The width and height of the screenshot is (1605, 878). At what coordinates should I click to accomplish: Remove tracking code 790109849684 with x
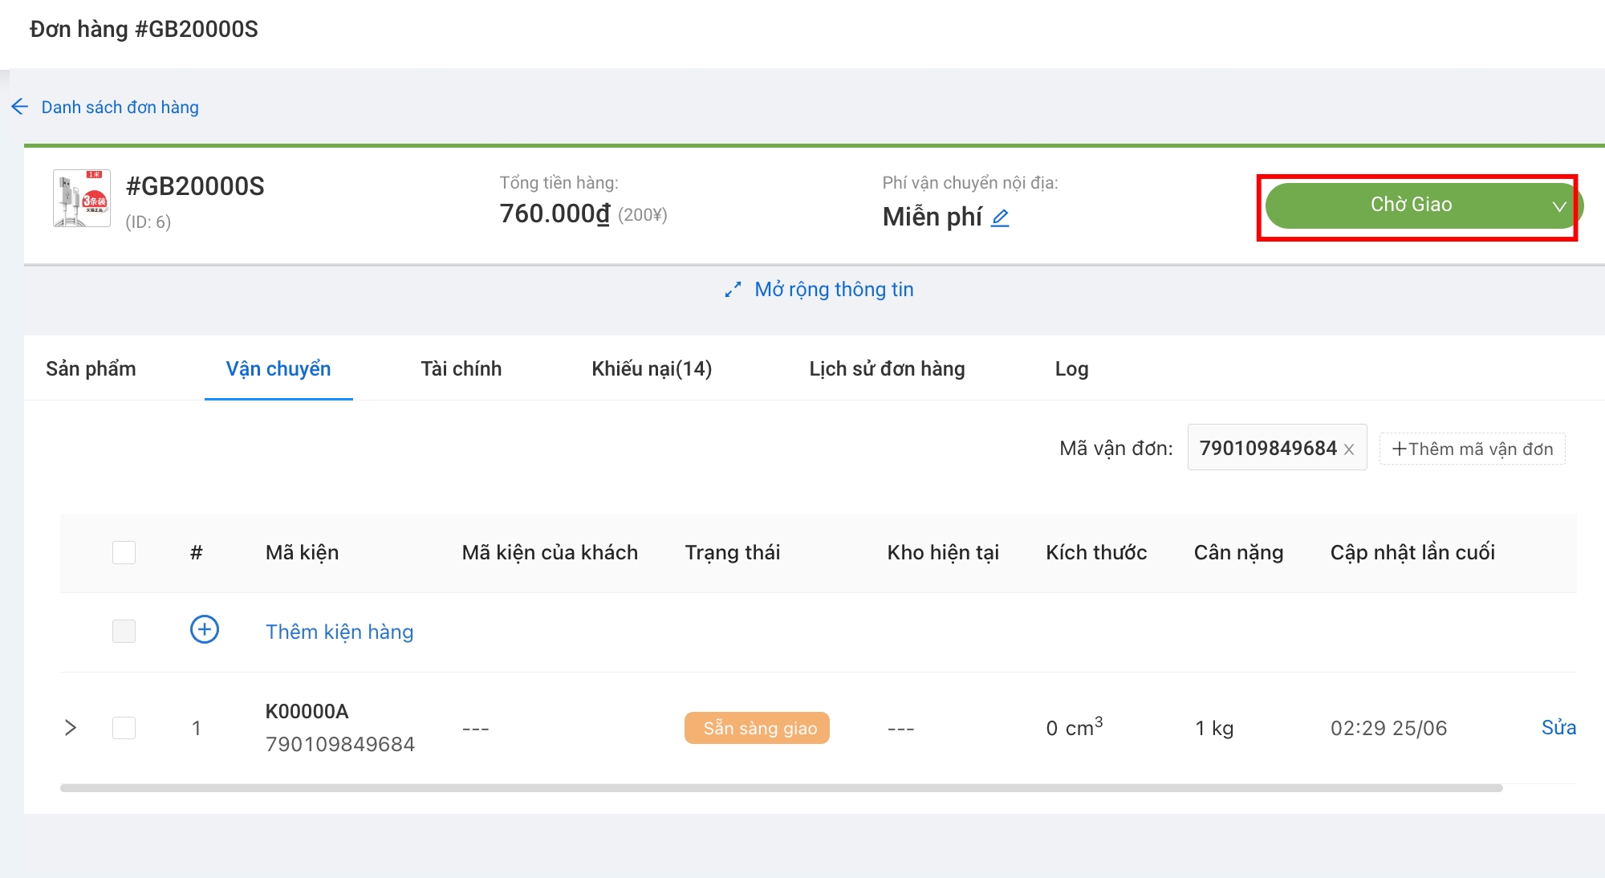[x=1349, y=449]
